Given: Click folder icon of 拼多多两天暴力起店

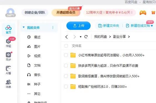Looking at the screenshot, I should click(73, 66).
